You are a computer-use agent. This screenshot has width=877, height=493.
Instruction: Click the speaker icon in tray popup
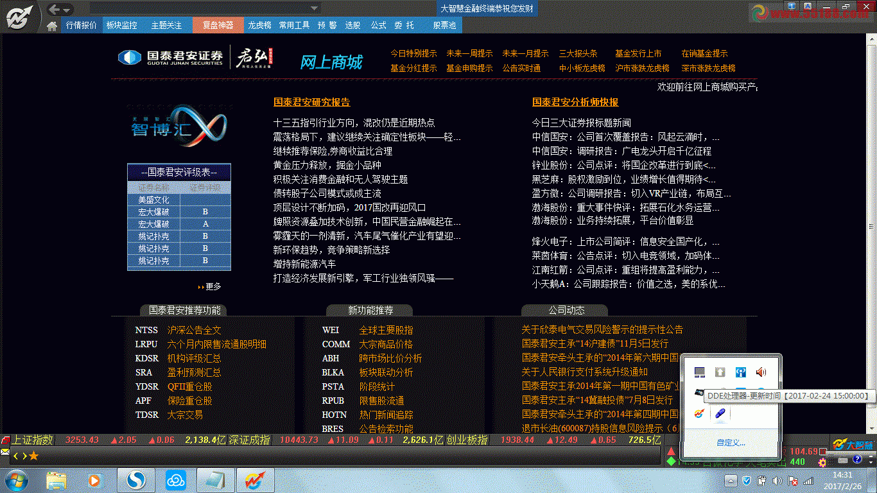pyautogui.click(x=761, y=372)
